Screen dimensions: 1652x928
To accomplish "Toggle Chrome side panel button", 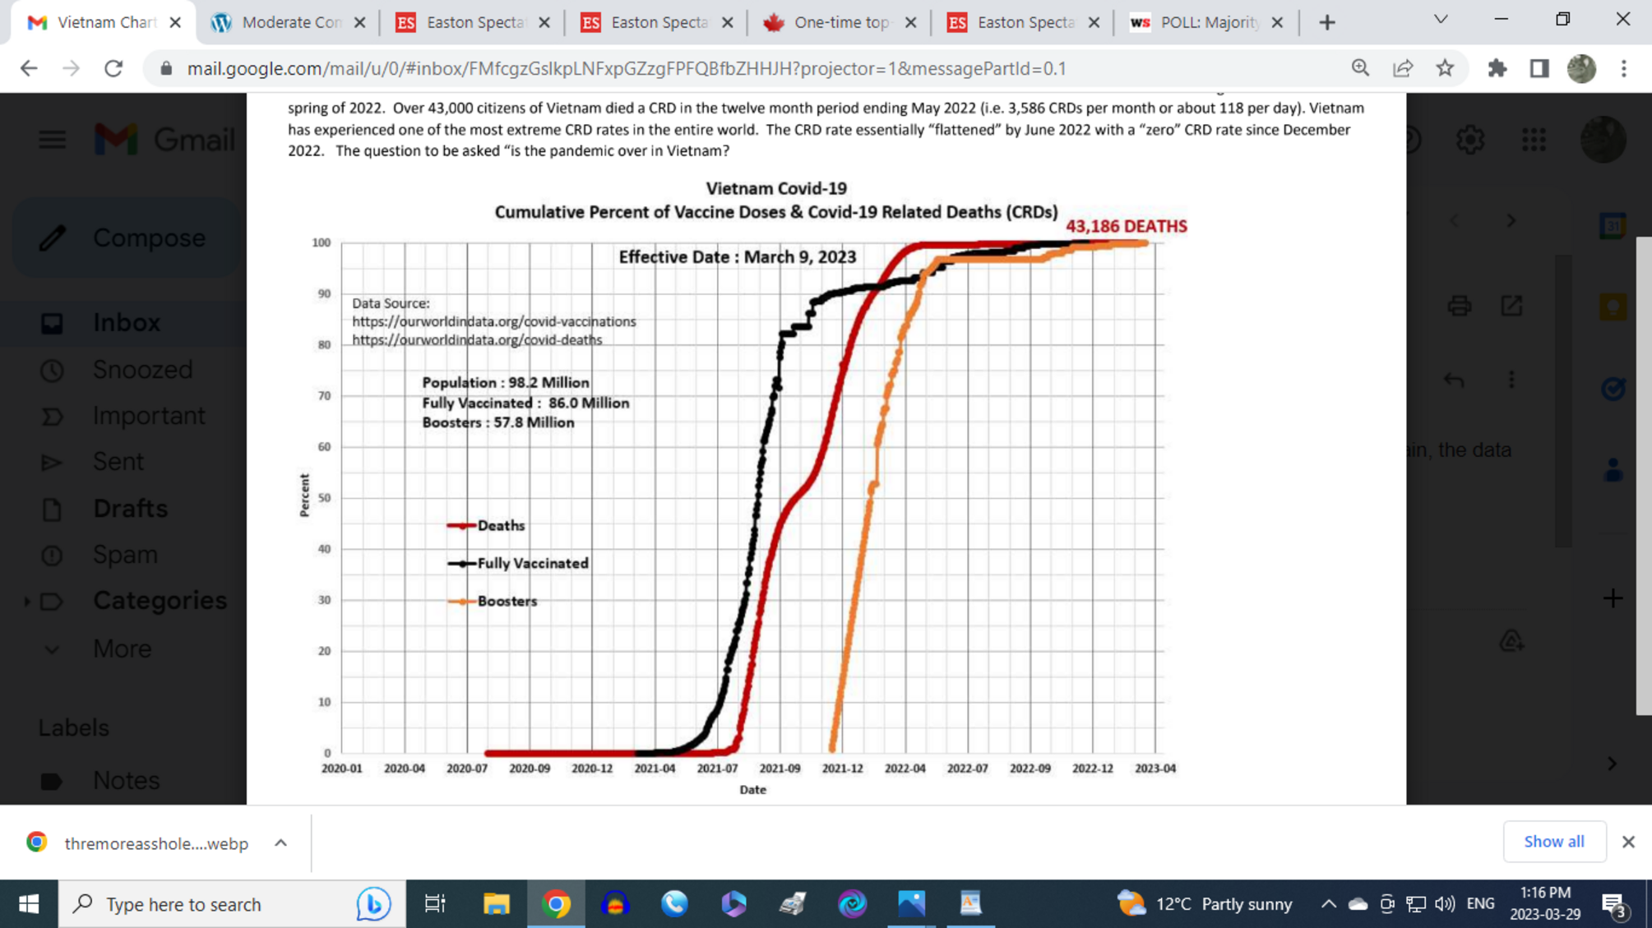I will click(1539, 68).
